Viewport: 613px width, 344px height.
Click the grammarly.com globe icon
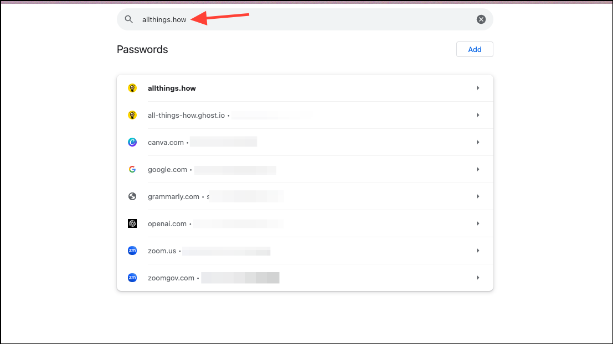132,196
